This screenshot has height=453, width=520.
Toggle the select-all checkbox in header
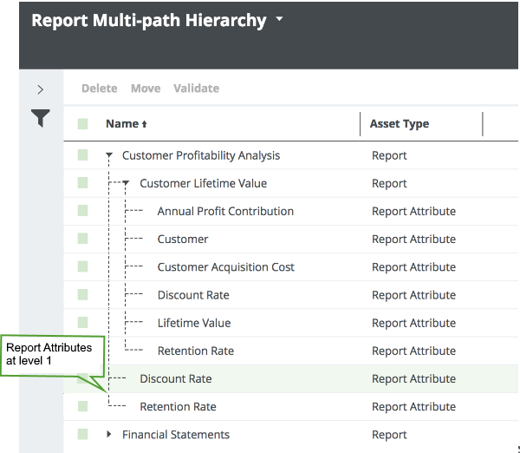pos(82,124)
